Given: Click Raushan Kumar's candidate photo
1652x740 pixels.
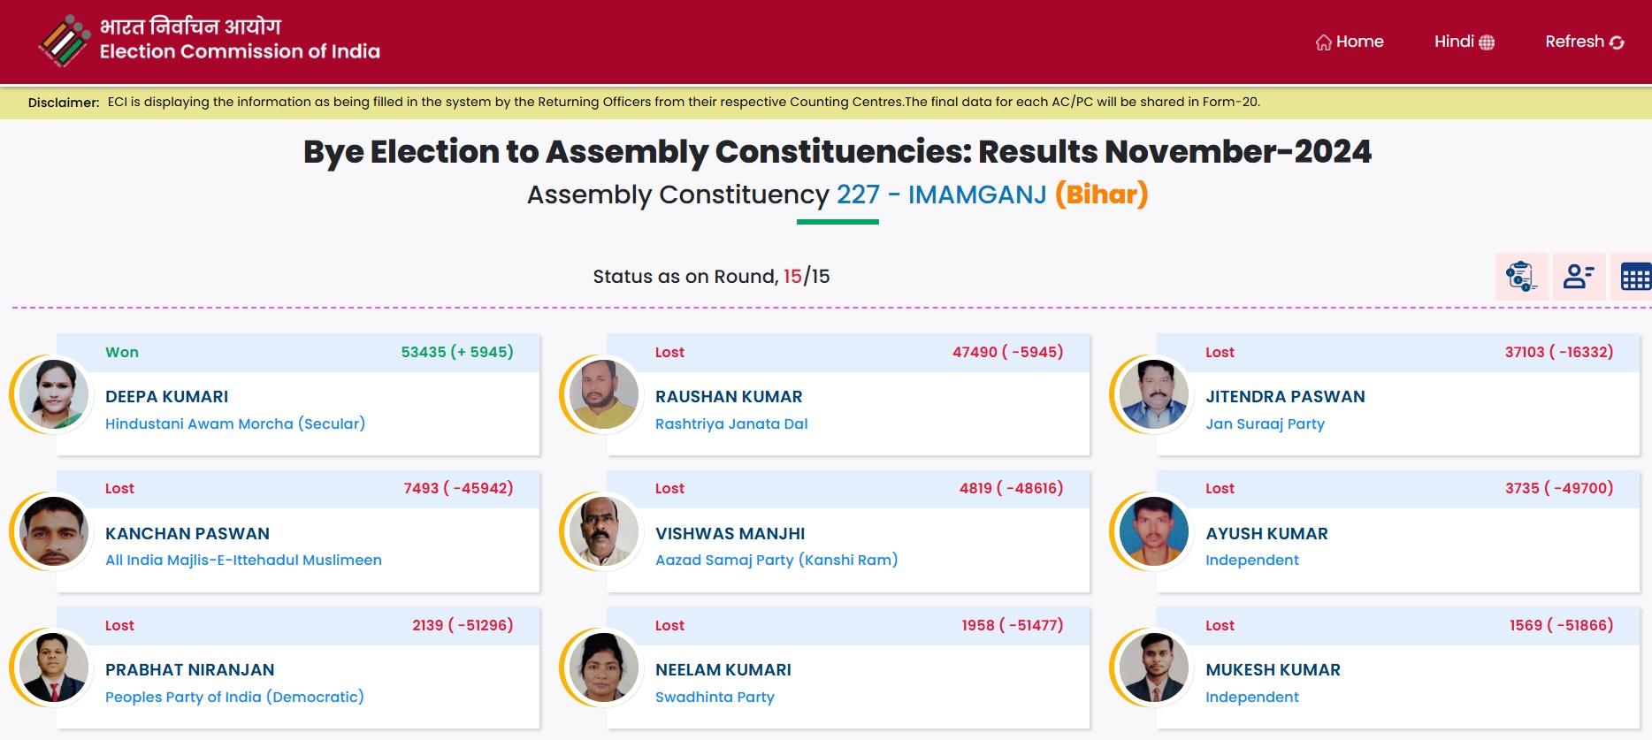Looking at the screenshot, I should pos(604,394).
